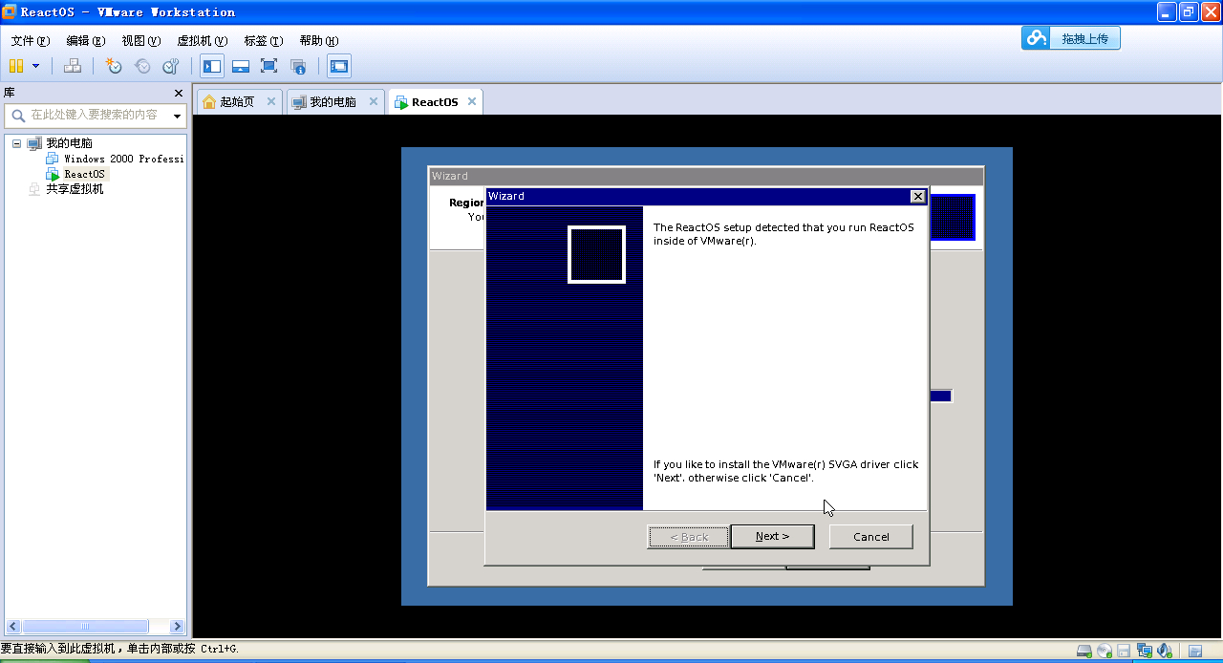Close the ReactOS tab
1223x663 pixels.
coord(472,101)
